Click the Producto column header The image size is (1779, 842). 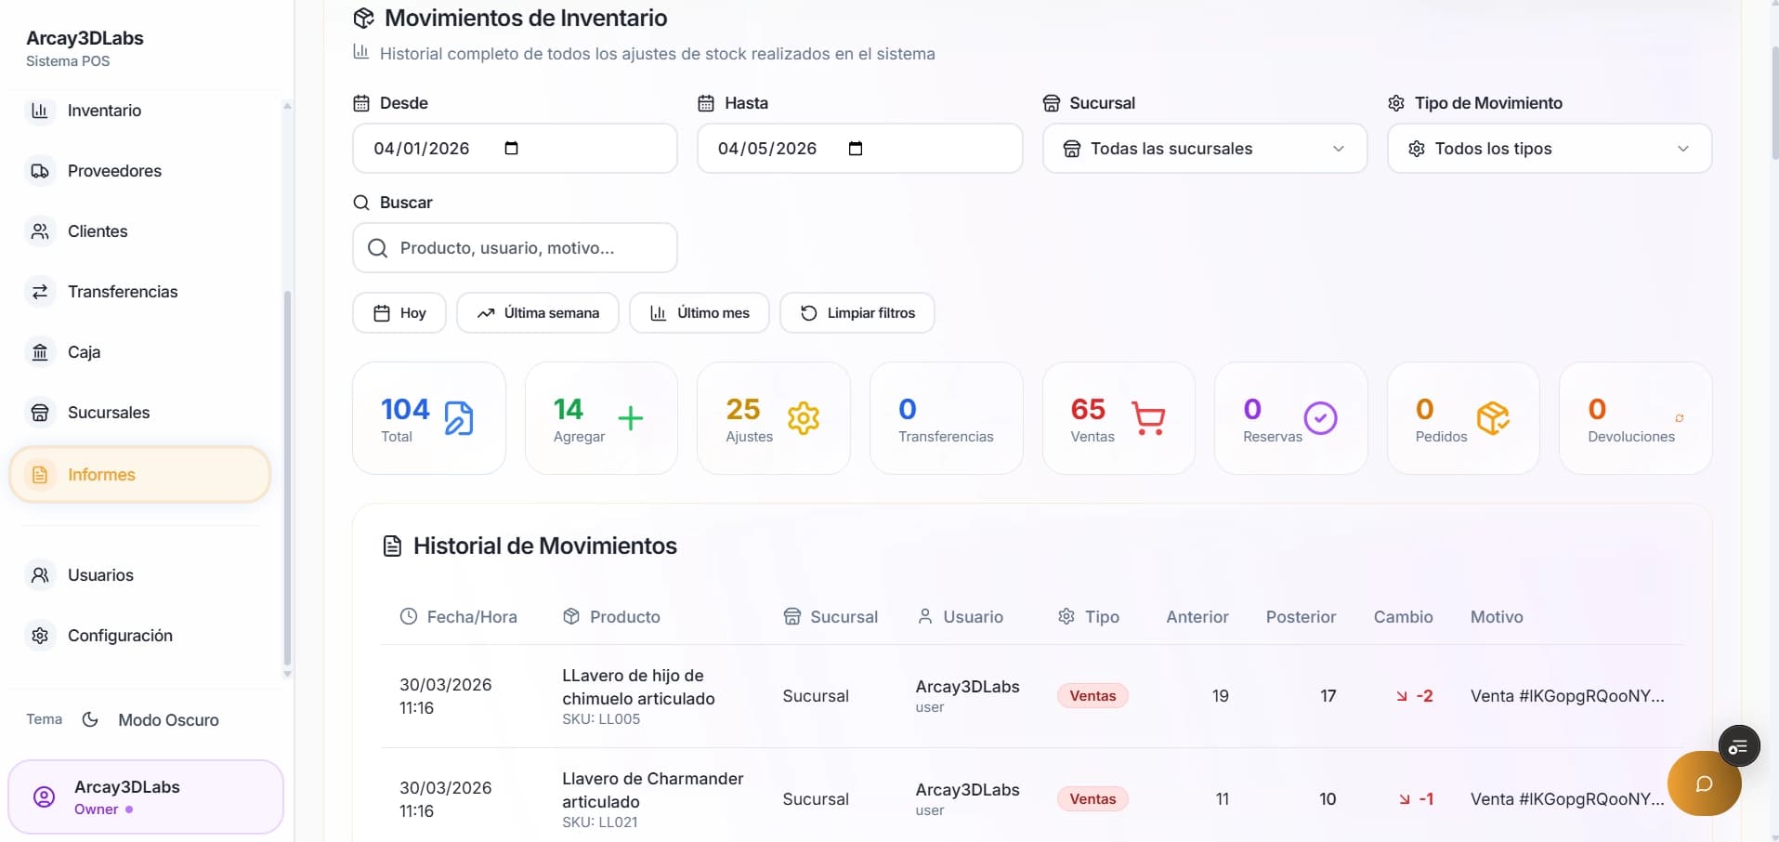[x=612, y=617]
